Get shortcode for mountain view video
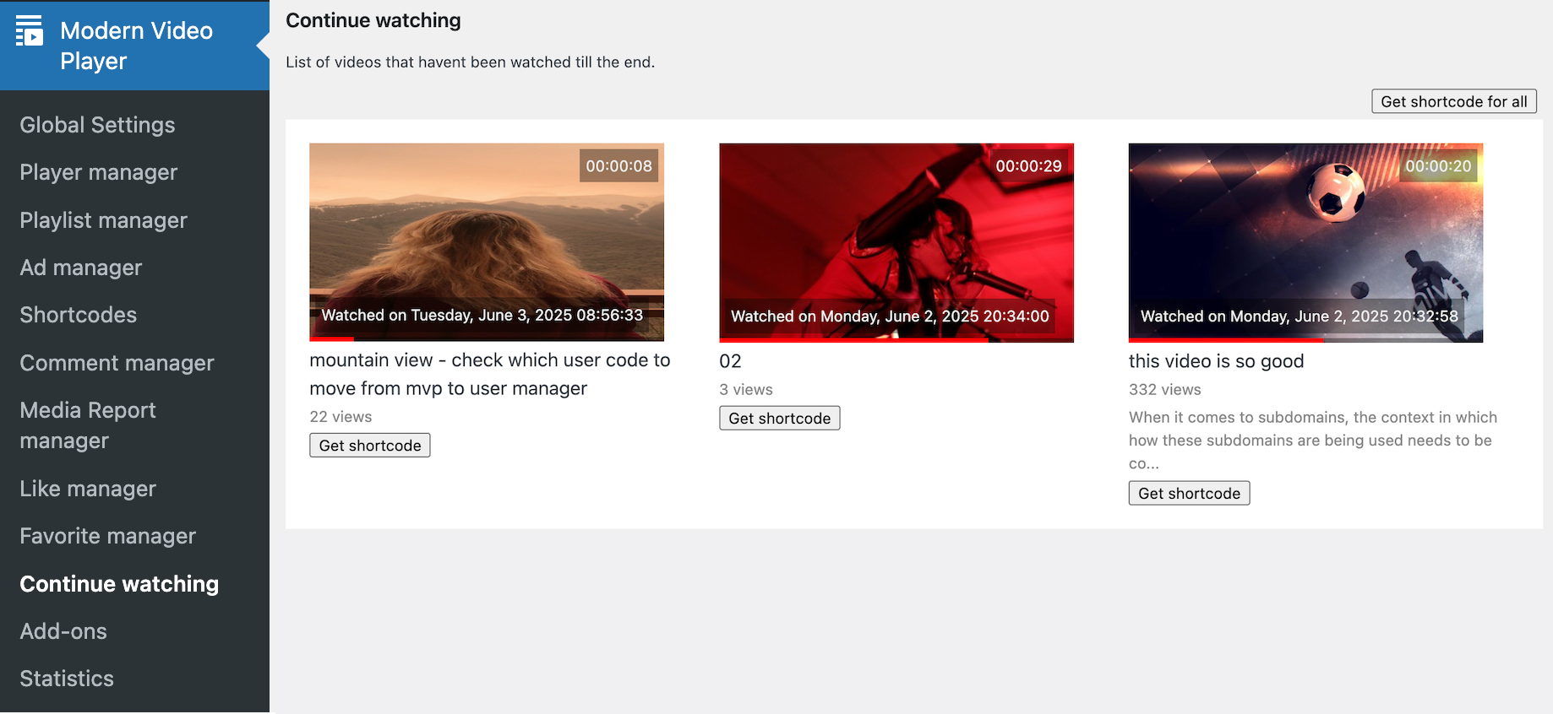Image resolution: width=1553 pixels, height=714 pixels. [x=369, y=446]
